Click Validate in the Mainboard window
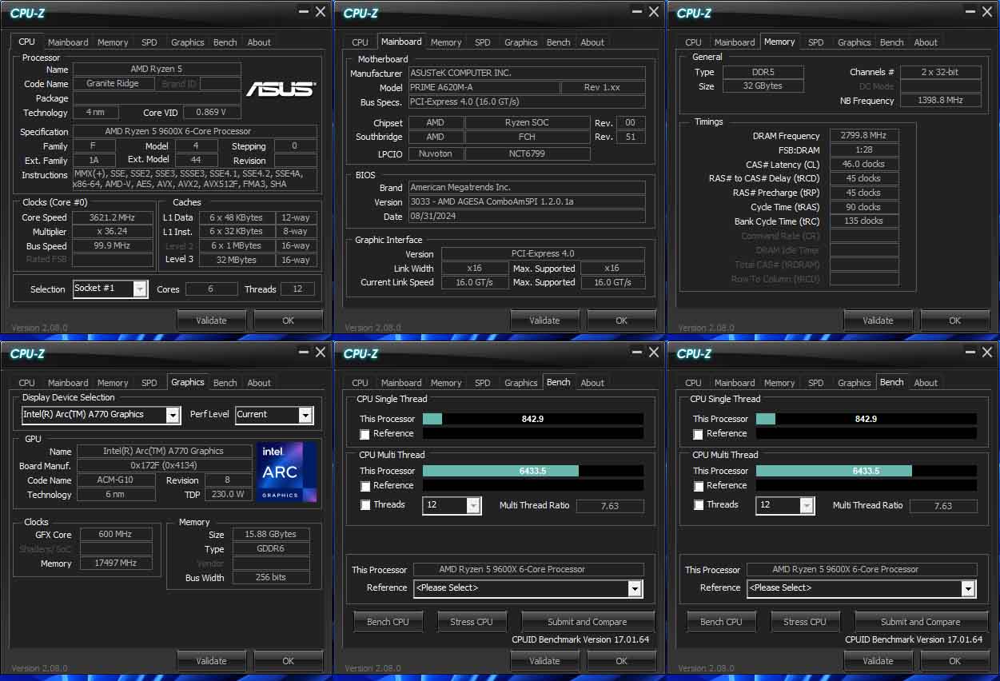The image size is (1000, 681). [x=545, y=321]
